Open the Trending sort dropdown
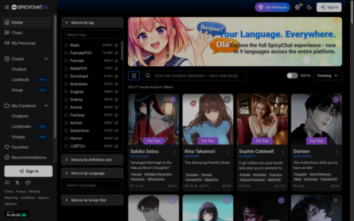The image size is (354, 221). pyautogui.click(x=327, y=76)
